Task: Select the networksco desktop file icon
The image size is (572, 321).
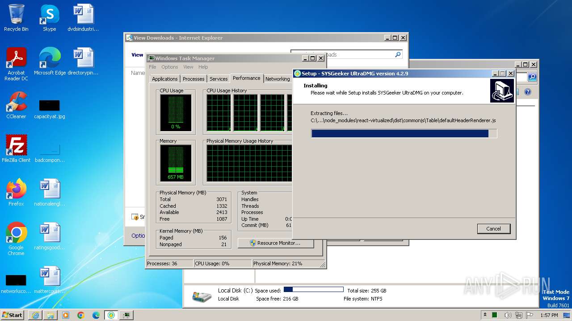Action: click(16, 284)
